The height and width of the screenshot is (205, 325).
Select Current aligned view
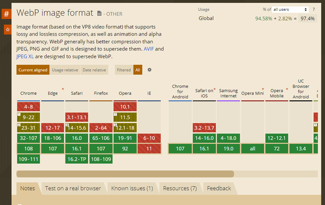point(33,70)
